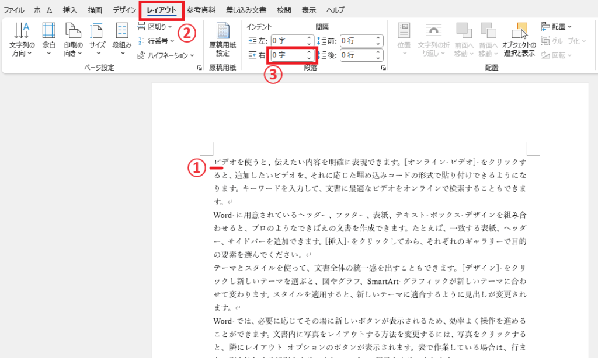Viewport: 598px width, 358px height.
Task: Open 原稿用紙設定 manuscript paper settings
Action: pos(222,40)
